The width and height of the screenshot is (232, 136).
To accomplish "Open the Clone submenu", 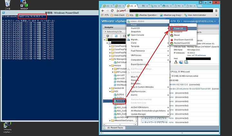I will pyautogui.click(x=148, y=43).
